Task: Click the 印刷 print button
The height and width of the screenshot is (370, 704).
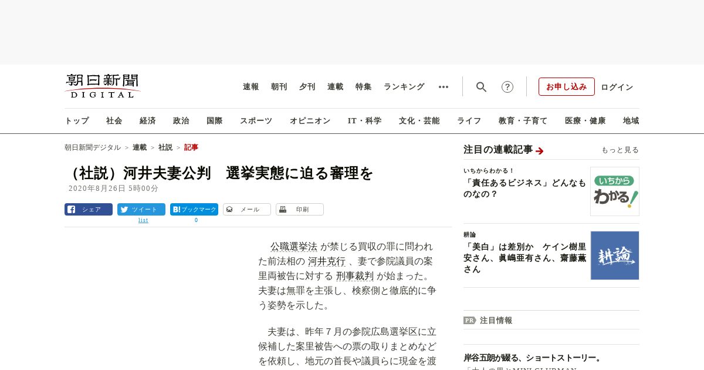Action: tap(300, 210)
